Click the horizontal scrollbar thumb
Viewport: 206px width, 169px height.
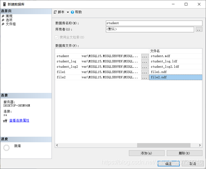164,145
